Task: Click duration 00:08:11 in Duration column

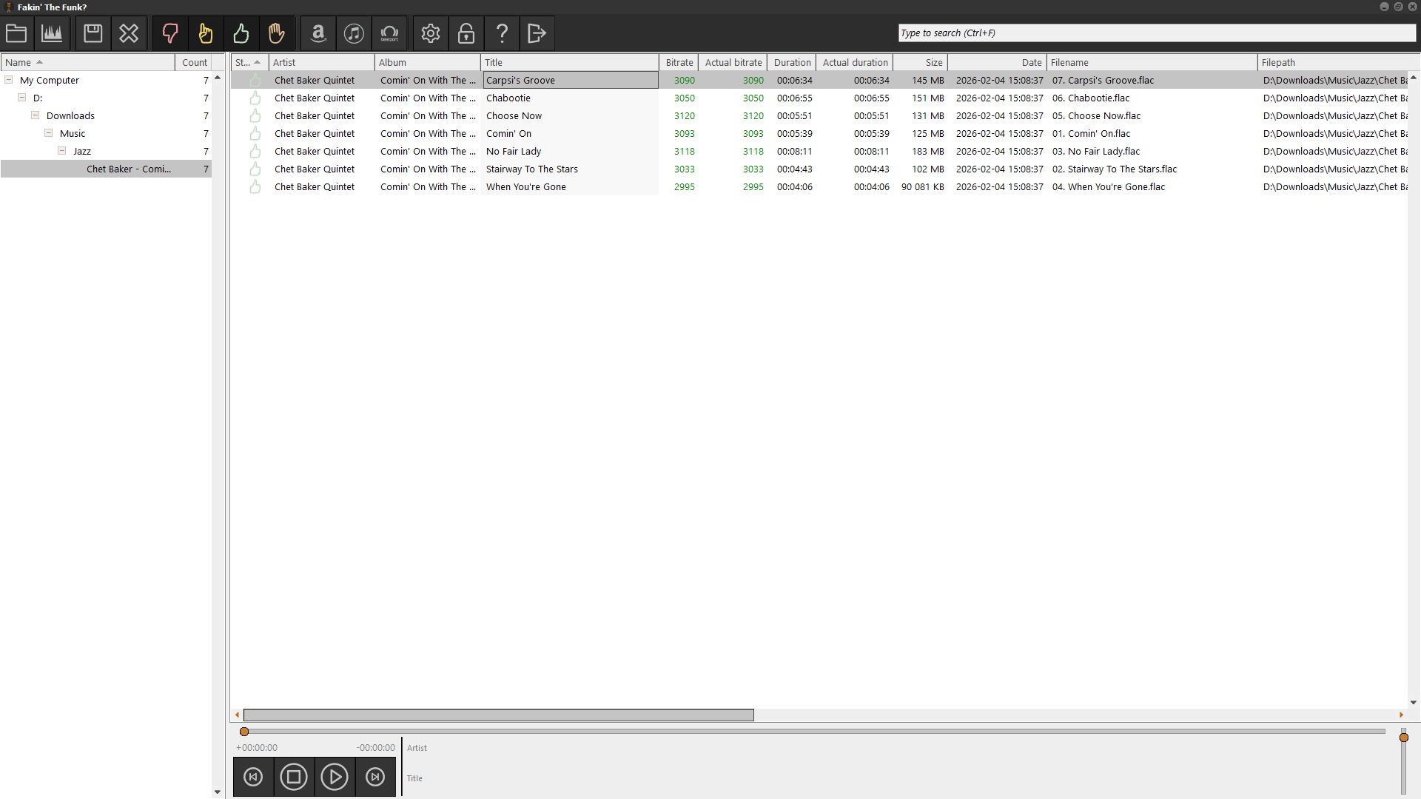Action: (794, 151)
